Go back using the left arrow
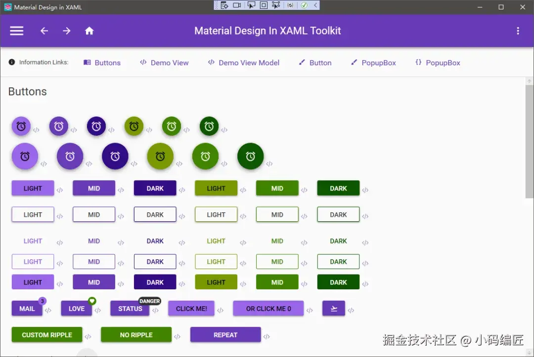This screenshot has width=534, height=357. 44,31
